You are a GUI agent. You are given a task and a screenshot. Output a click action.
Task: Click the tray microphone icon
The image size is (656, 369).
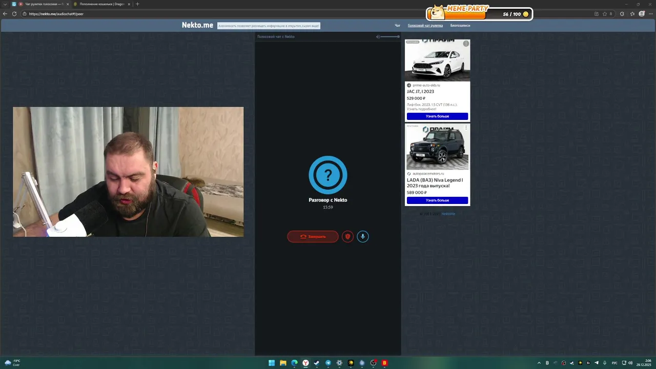click(605, 363)
